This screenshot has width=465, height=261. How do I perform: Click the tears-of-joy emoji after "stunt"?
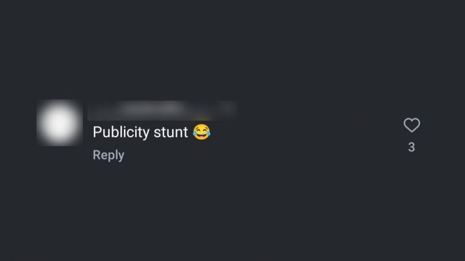202,132
